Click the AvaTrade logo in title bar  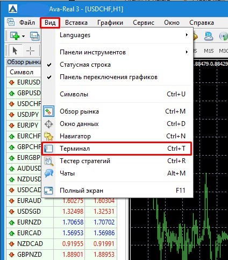(x=13, y=9)
